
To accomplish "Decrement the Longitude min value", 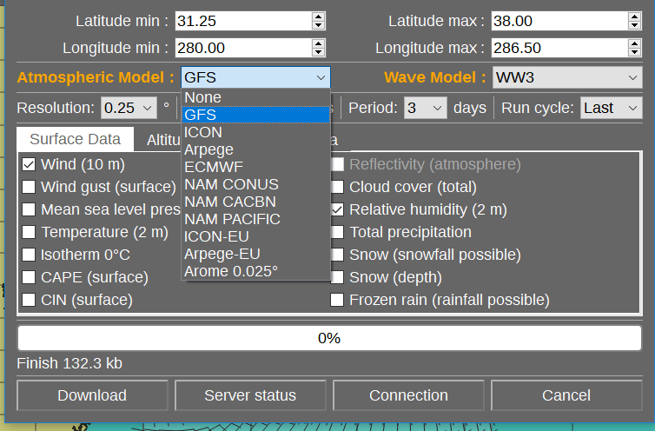I will [318, 52].
